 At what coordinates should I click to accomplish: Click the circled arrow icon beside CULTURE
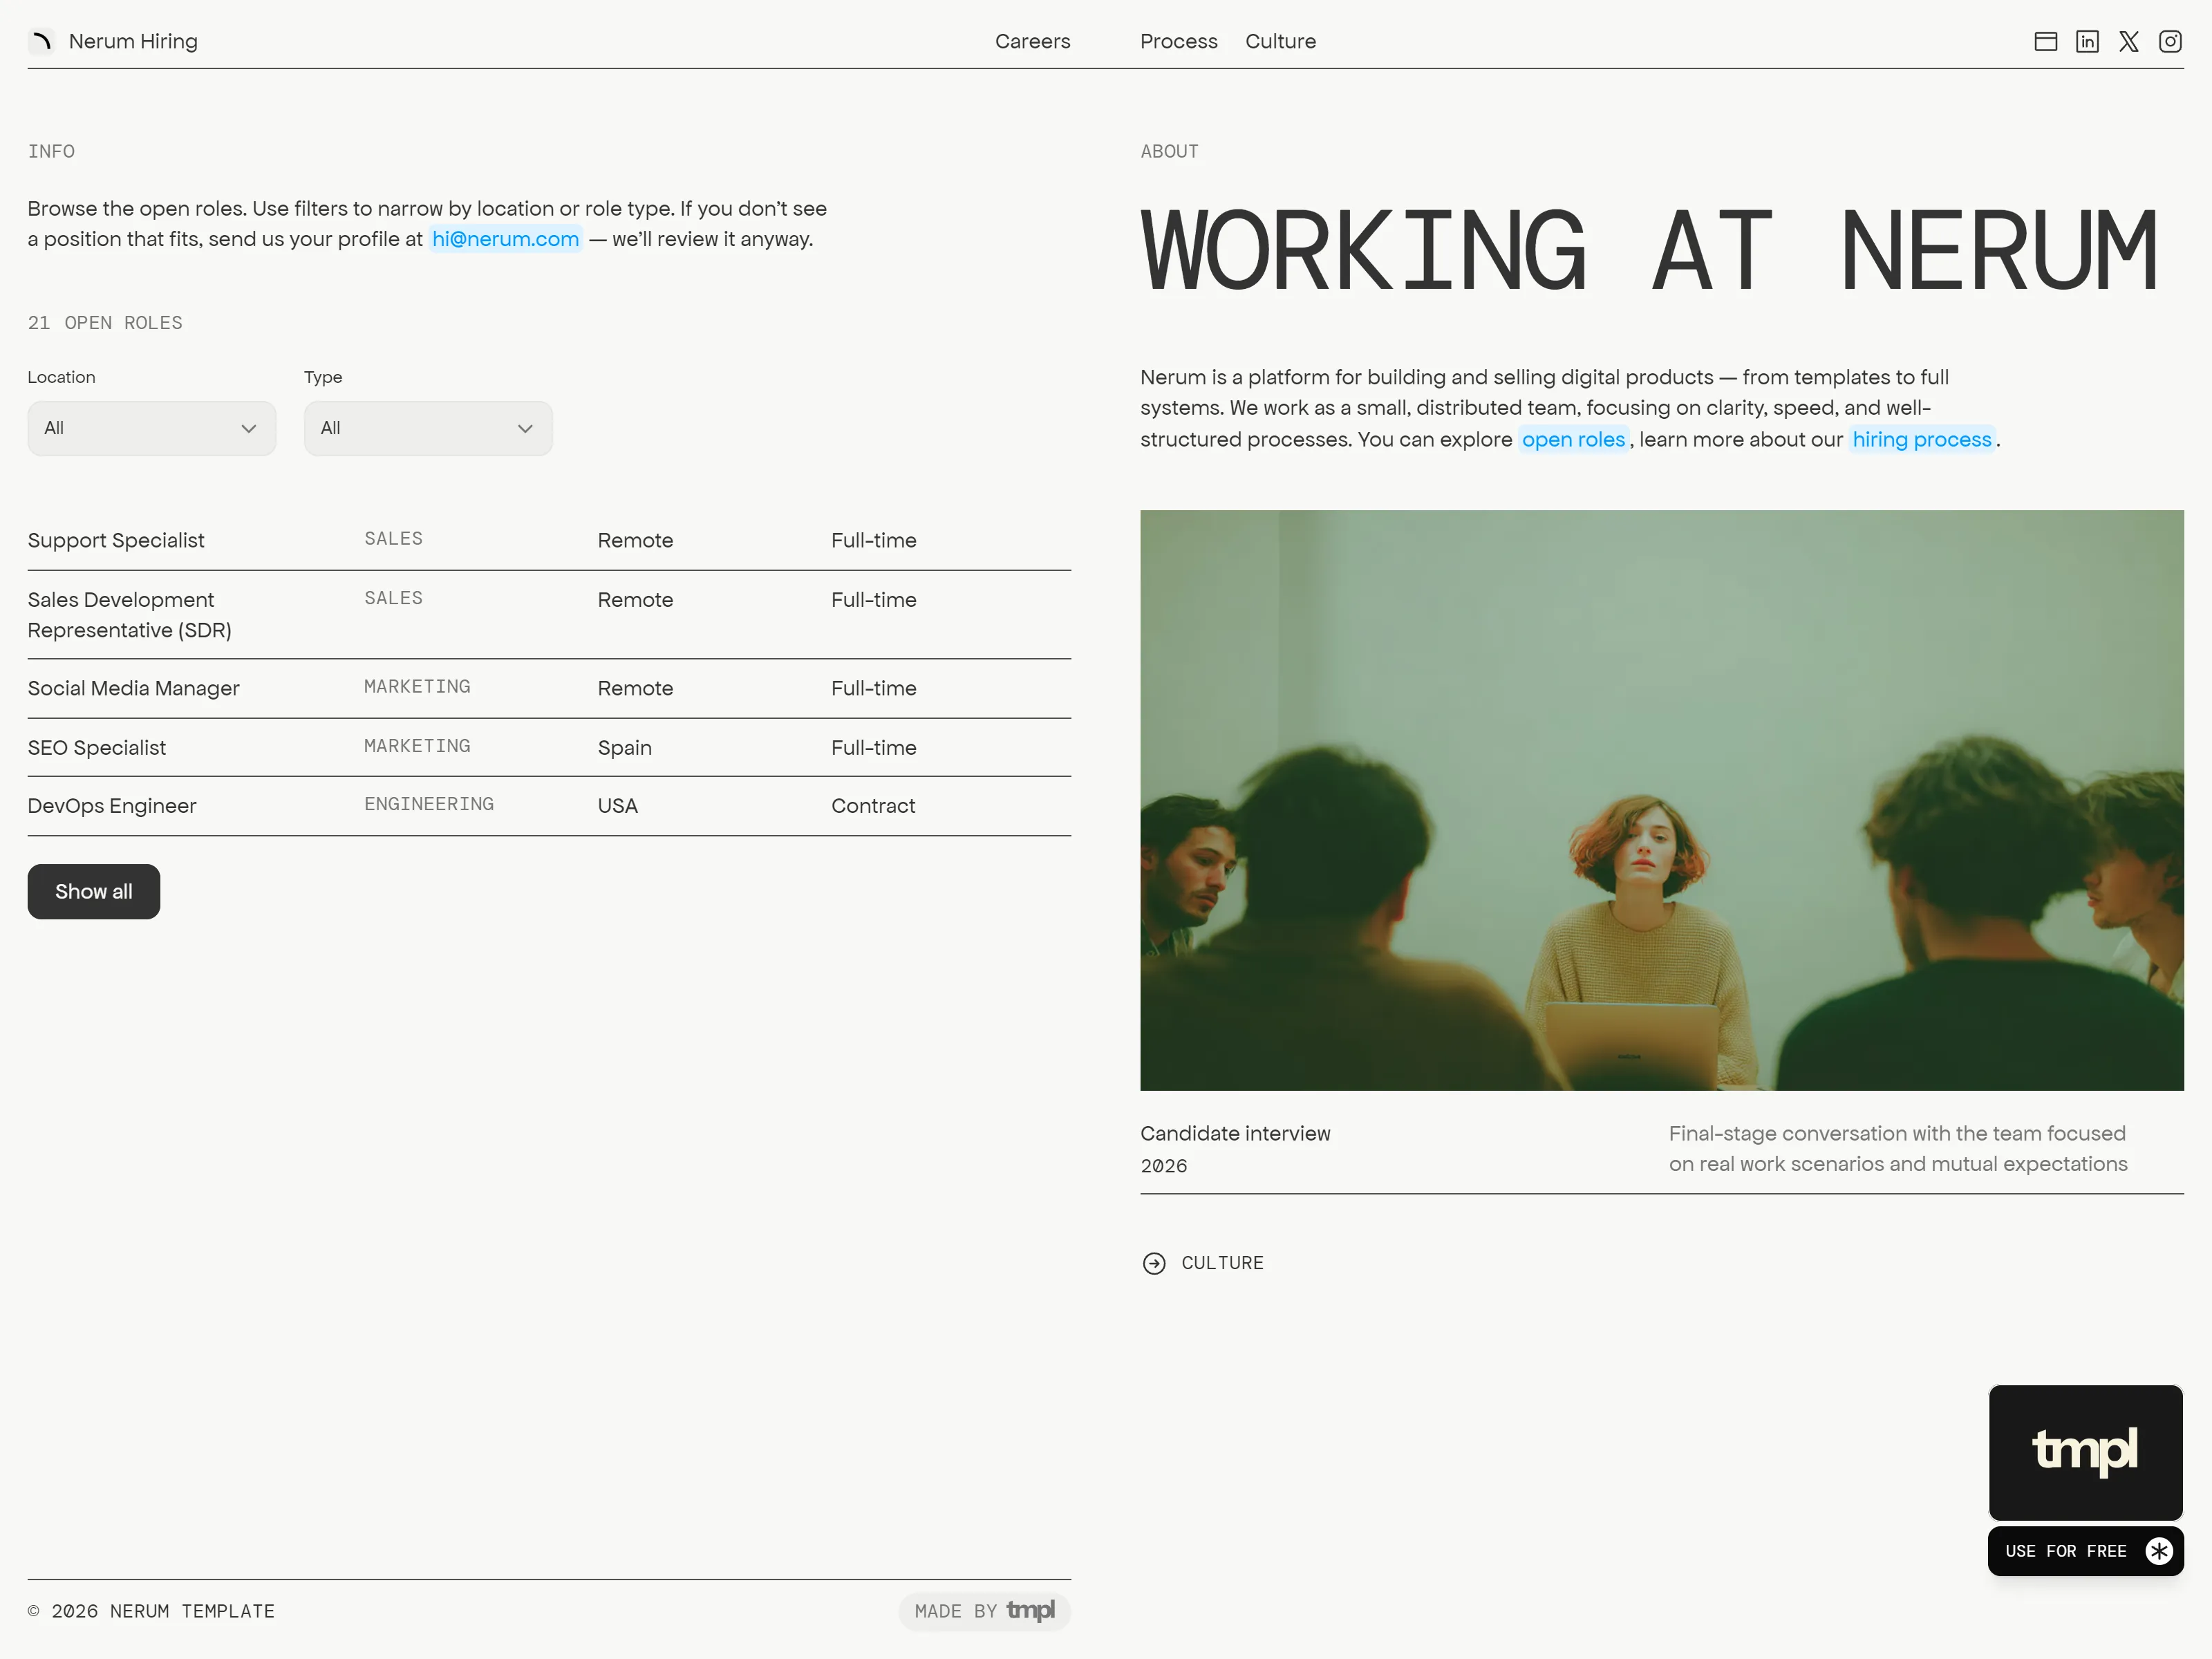tap(1154, 1263)
